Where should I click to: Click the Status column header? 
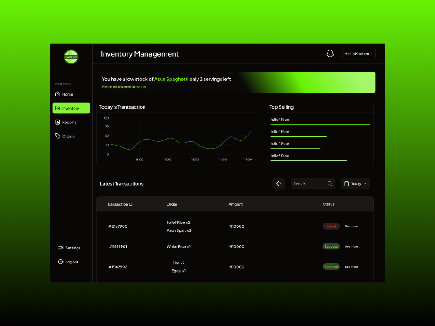328,204
